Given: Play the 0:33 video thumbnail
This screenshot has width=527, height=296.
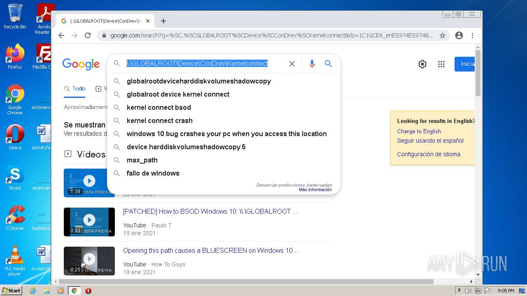Looking at the screenshot, I should pos(89,222).
